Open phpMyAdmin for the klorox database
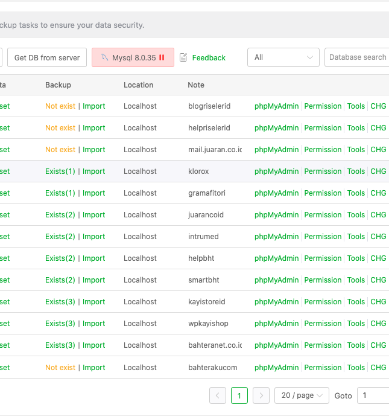The image size is (389, 416). pyautogui.click(x=276, y=171)
